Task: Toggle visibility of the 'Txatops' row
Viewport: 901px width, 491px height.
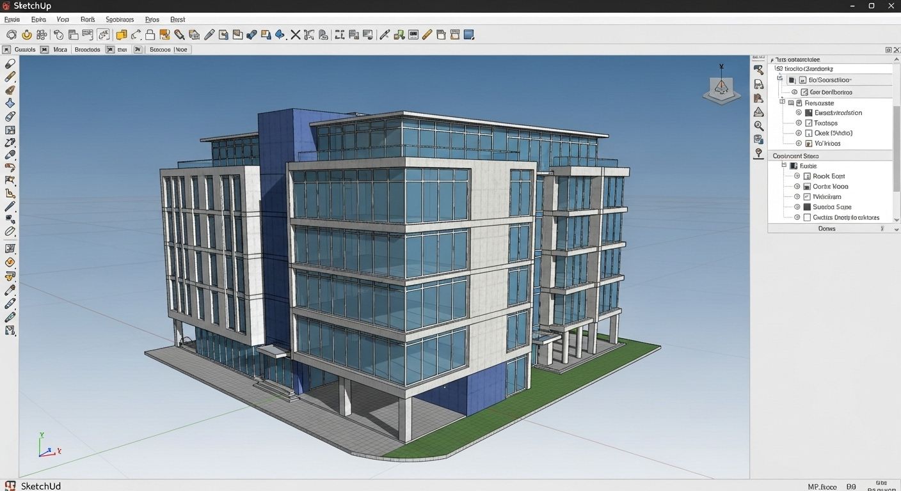Action: click(x=798, y=123)
